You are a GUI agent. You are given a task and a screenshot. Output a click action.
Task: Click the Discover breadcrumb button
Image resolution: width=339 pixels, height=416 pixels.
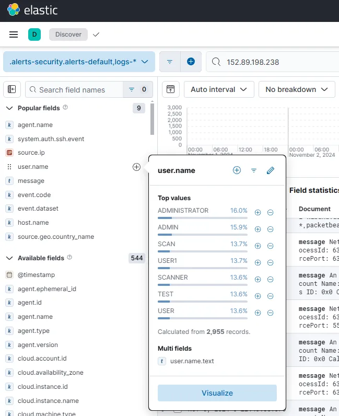pyautogui.click(x=68, y=34)
